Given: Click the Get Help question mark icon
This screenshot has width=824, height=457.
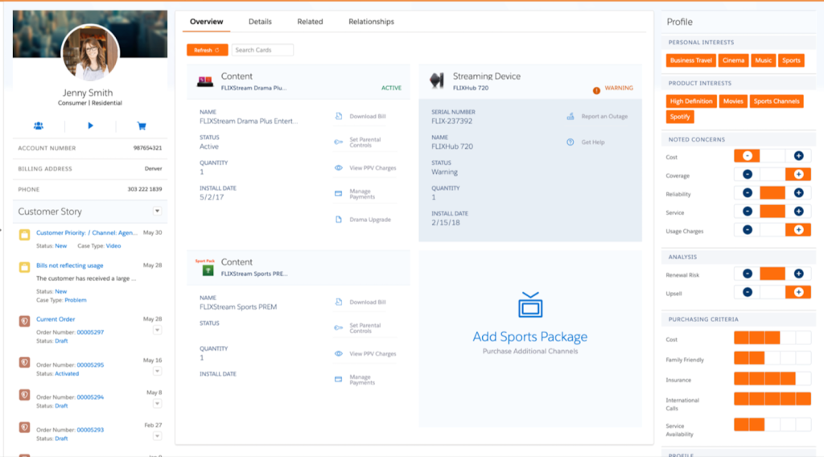Looking at the screenshot, I should (x=571, y=142).
